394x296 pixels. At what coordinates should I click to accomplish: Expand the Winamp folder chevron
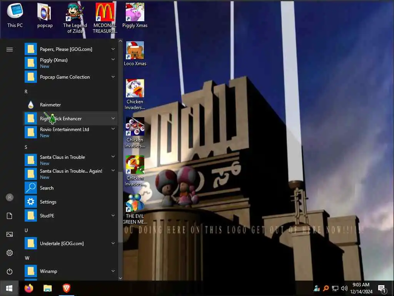113,271
